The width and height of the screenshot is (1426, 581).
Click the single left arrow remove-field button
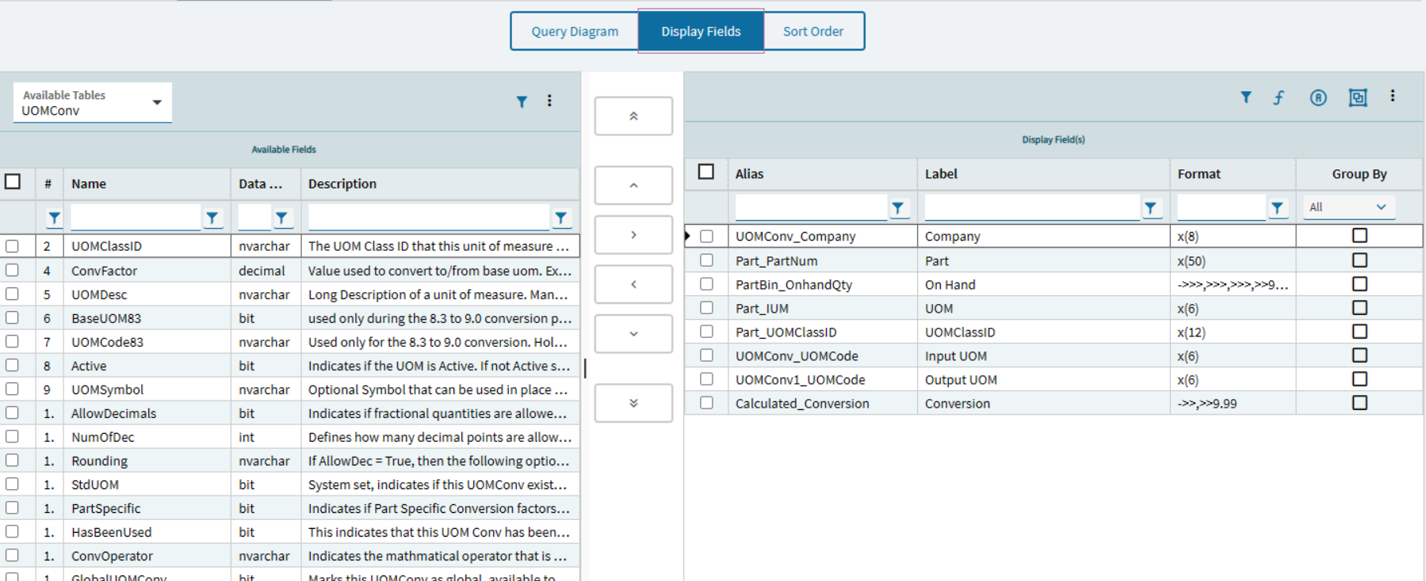(x=633, y=284)
